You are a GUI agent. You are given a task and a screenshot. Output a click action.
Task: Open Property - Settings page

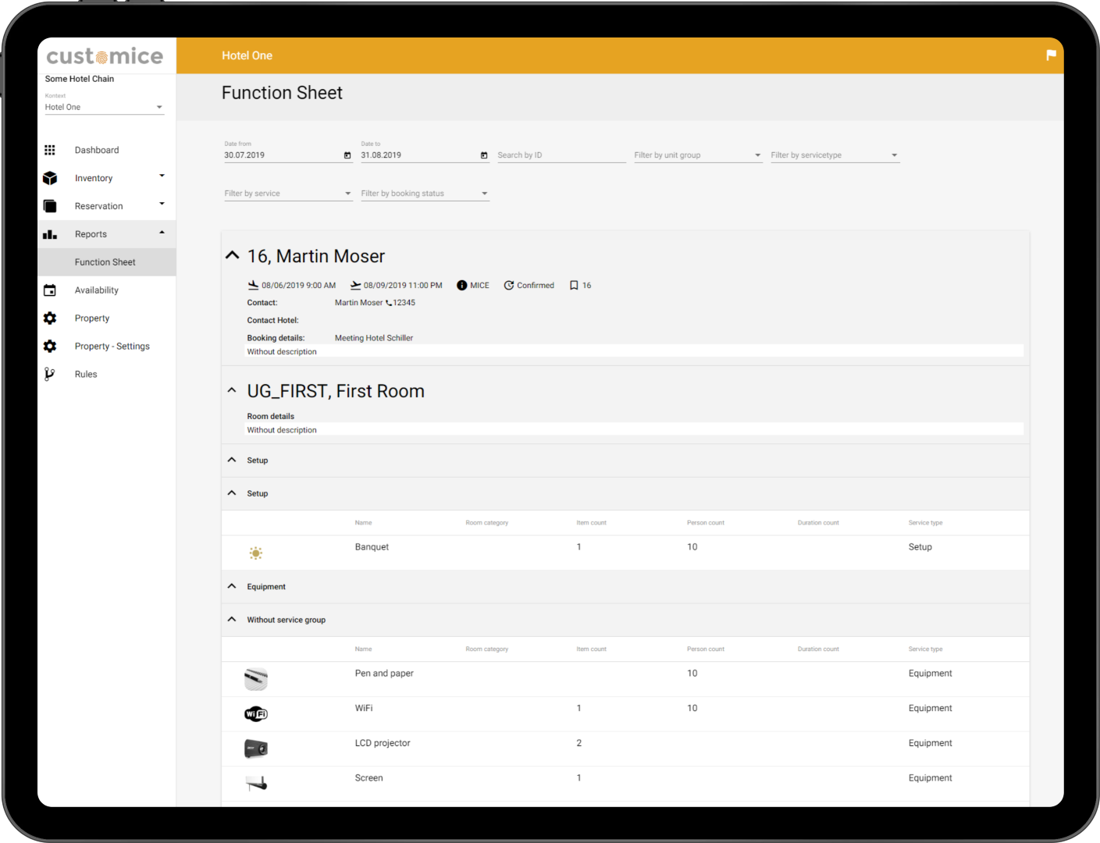(x=112, y=347)
